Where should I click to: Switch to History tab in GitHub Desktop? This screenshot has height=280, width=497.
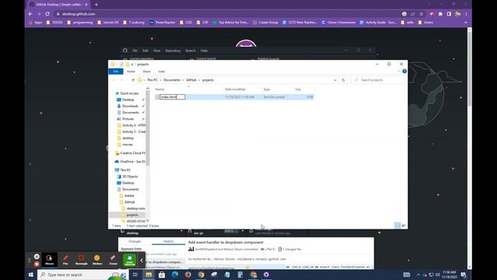coord(169,241)
